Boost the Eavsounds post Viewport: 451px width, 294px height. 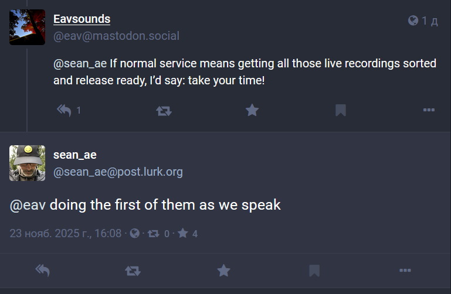pos(164,110)
